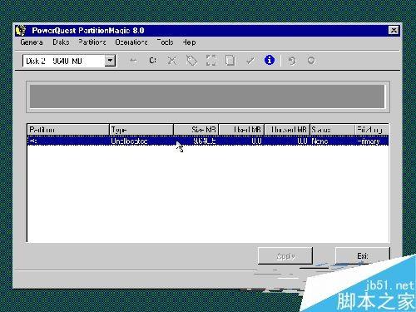Image resolution: width=416 pixels, height=312 pixels.
Task: Click the Label partition tag icon
Action: [x=191, y=61]
